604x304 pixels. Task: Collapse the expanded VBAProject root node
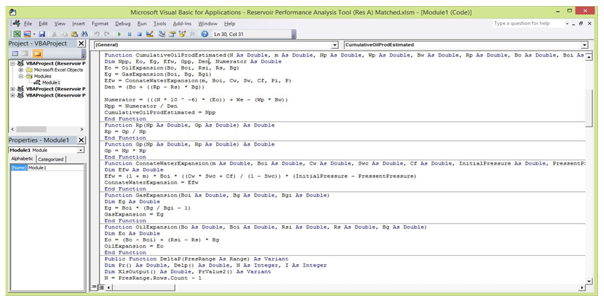coord(13,63)
